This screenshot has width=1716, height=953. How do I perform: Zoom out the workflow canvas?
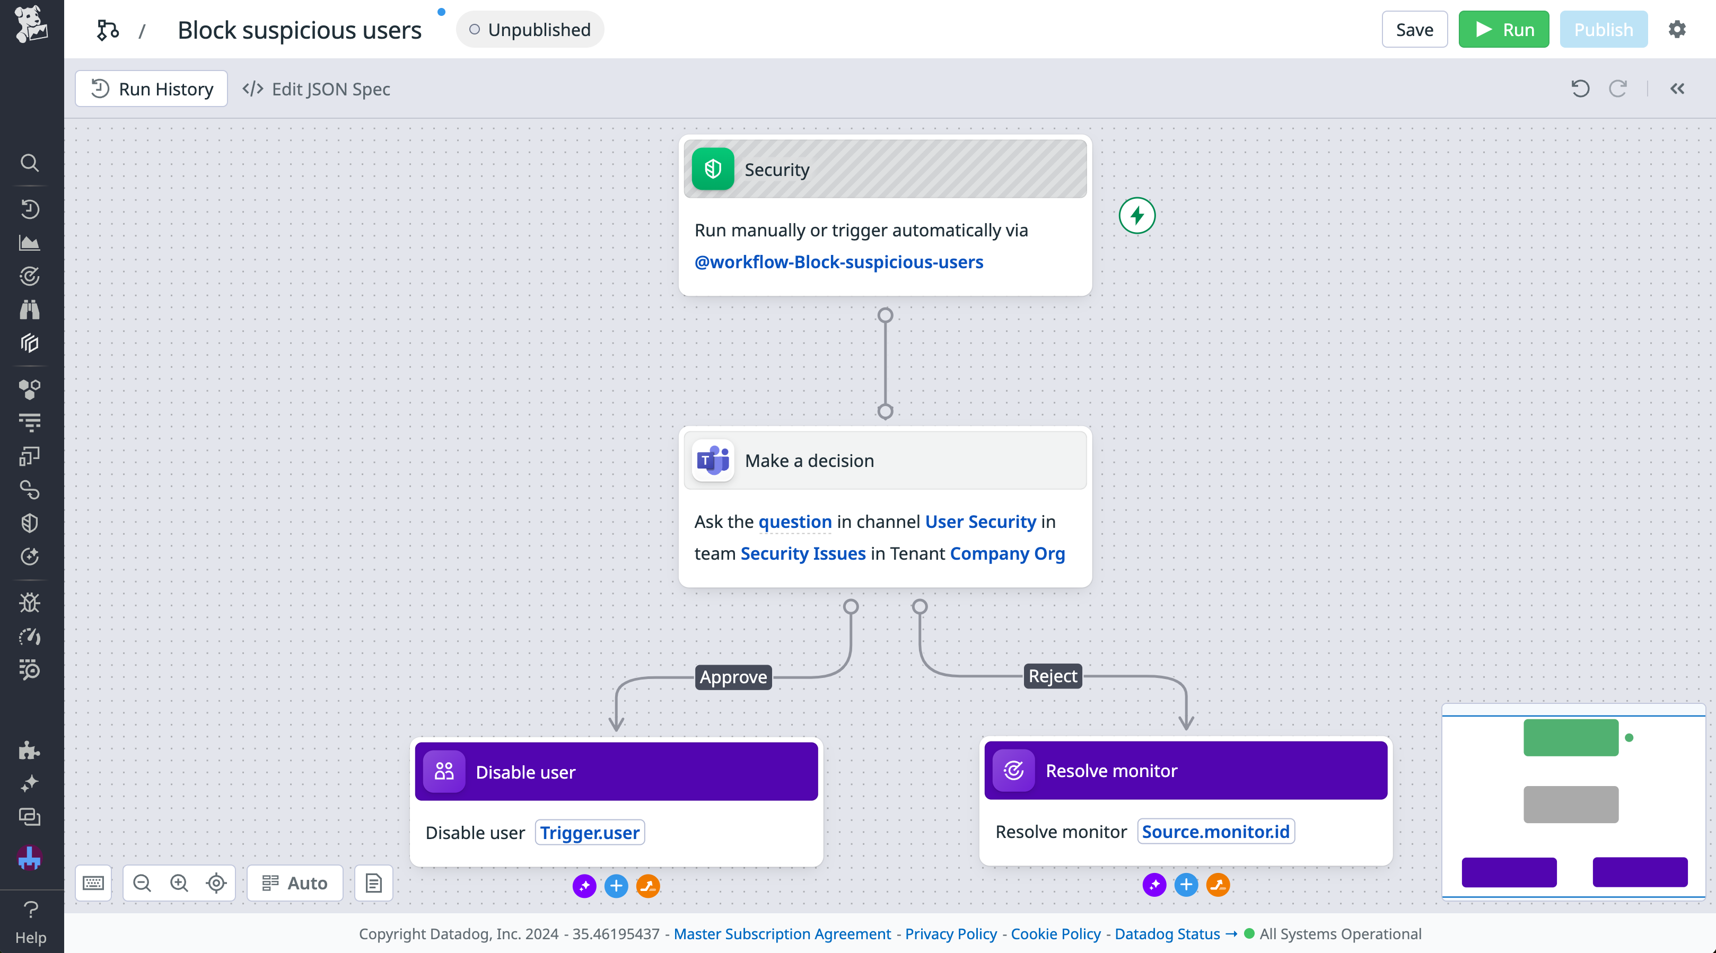142,883
